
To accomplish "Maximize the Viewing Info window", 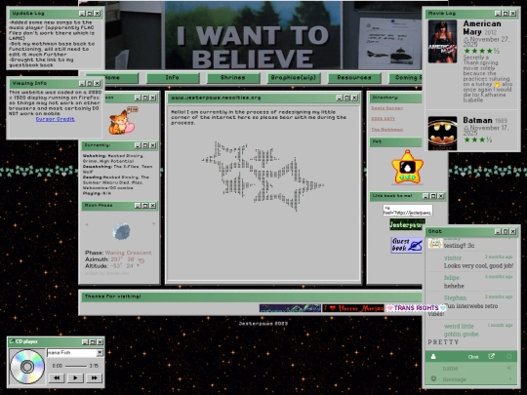I will point(90,83).
